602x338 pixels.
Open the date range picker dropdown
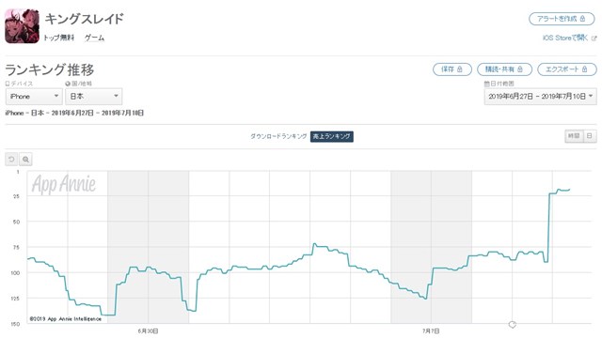click(x=540, y=96)
